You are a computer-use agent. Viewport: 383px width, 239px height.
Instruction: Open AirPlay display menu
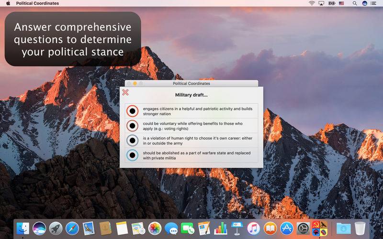(x=321, y=3)
